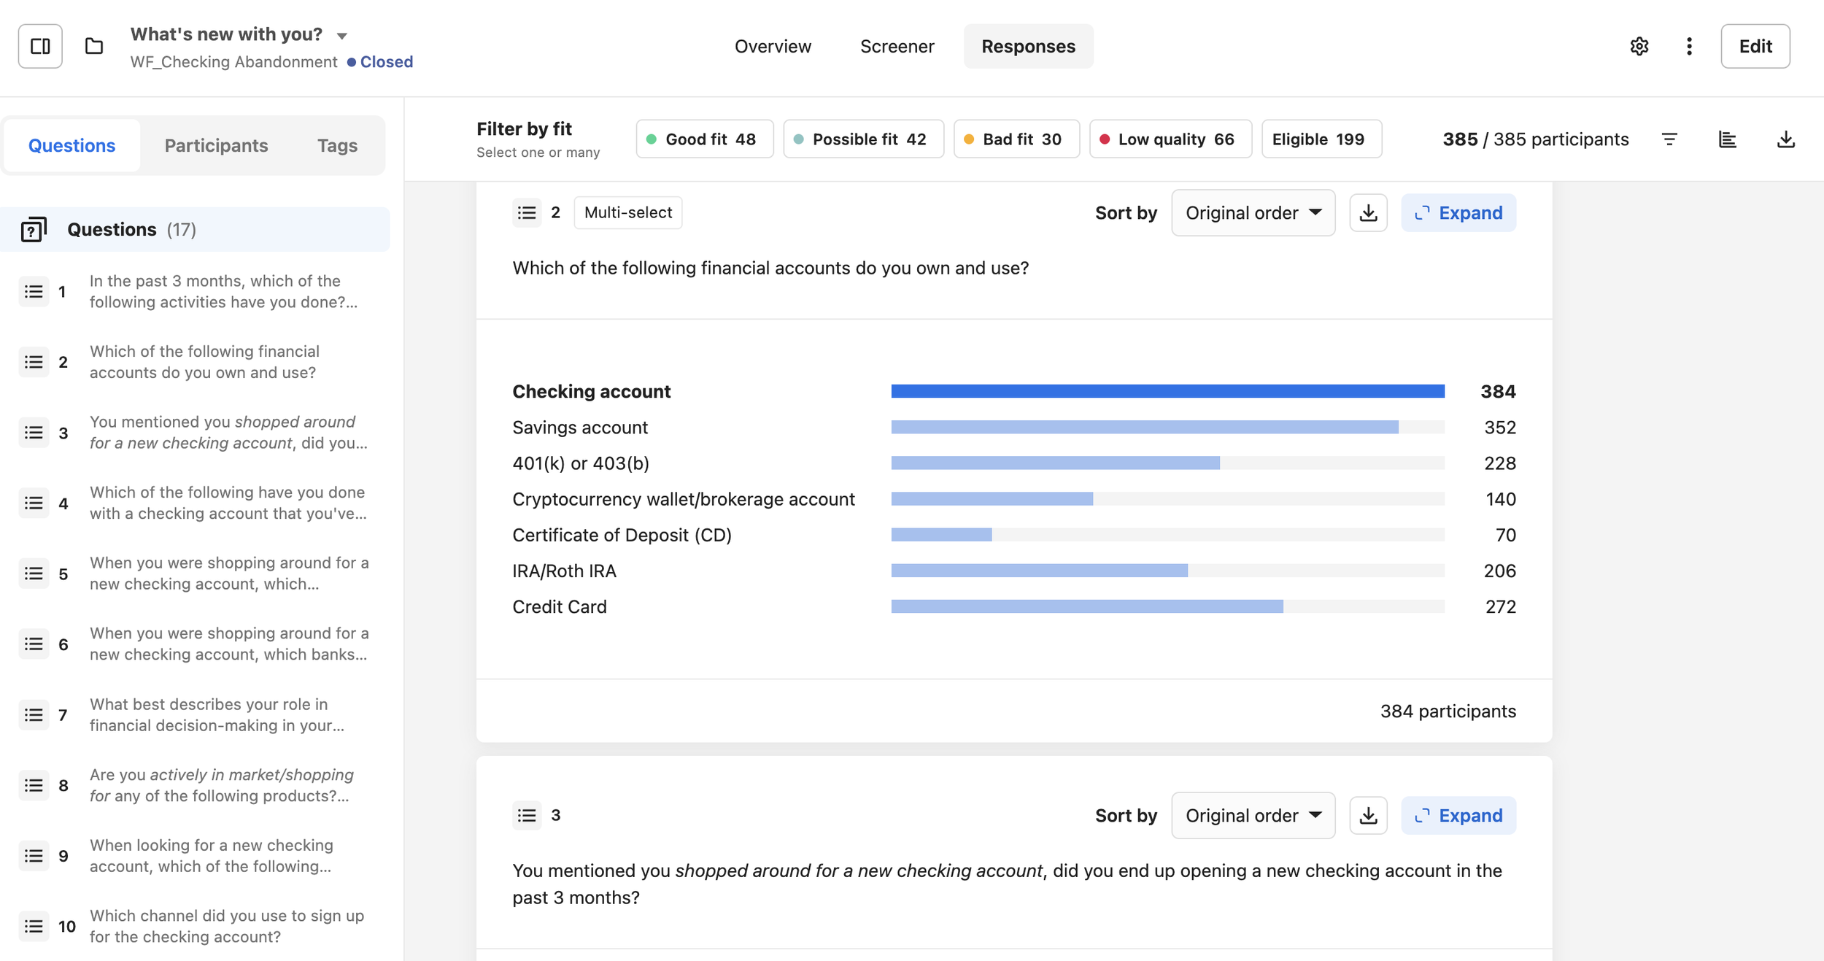Image resolution: width=1824 pixels, height=961 pixels.
Task: Click the folder icon in header
Action: point(94,46)
